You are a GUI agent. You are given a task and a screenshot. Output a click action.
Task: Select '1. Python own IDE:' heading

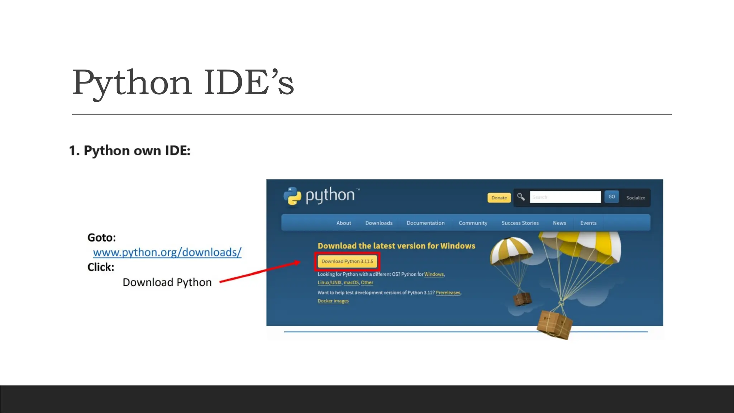[129, 151]
